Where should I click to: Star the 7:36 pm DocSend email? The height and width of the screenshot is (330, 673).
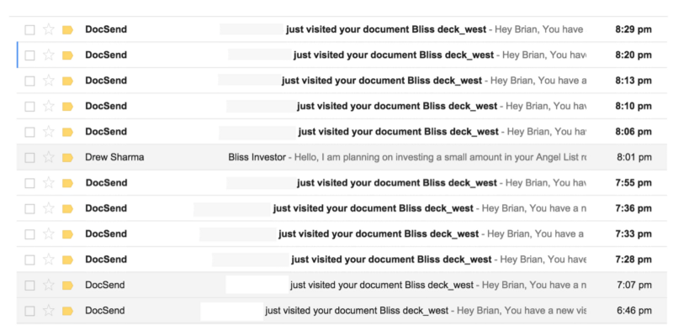[49, 208]
